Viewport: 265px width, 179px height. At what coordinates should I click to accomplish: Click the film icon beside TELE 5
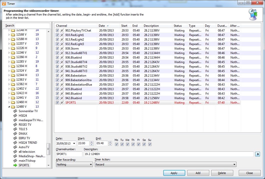click(x=15, y=129)
